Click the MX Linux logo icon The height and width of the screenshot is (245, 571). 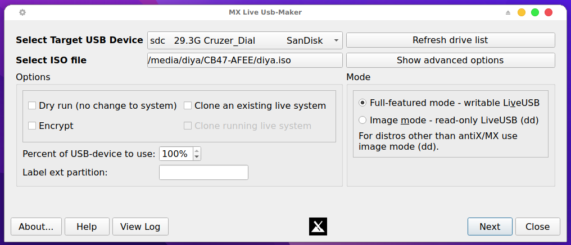[x=318, y=226]
